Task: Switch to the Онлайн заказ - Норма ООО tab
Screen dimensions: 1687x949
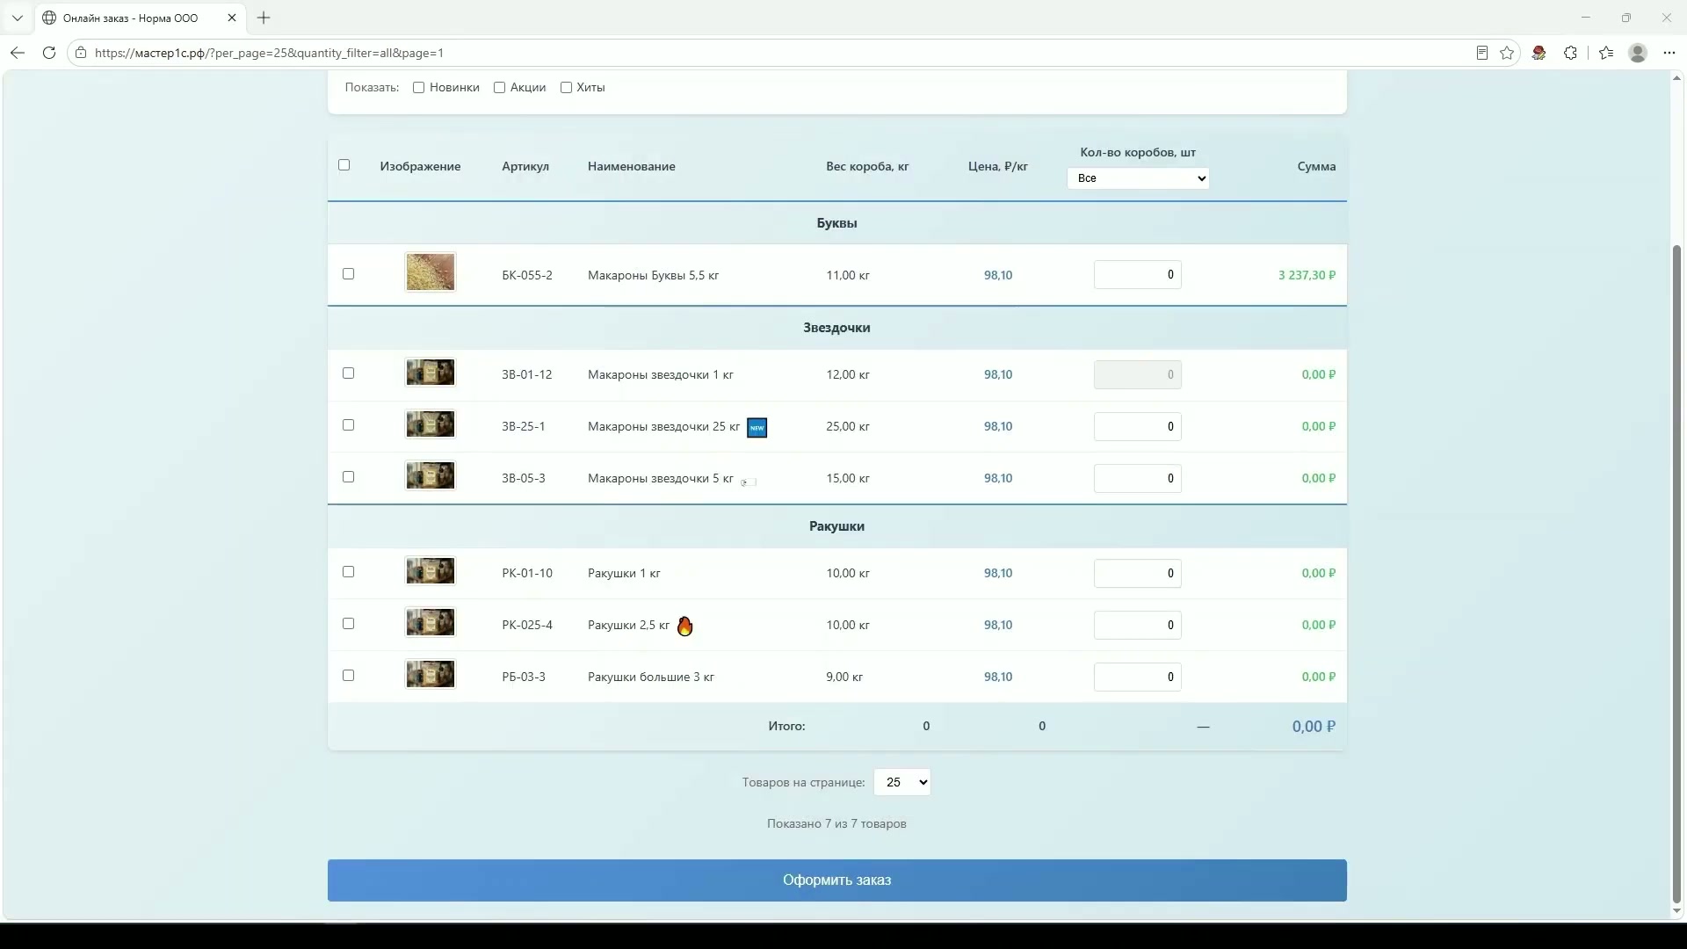Action: (130, 18)
